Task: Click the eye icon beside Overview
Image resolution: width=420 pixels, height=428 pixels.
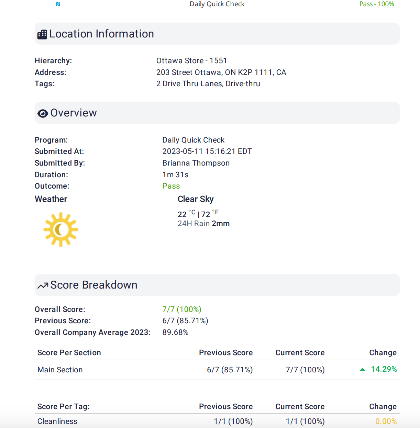Action: (43, 113)
